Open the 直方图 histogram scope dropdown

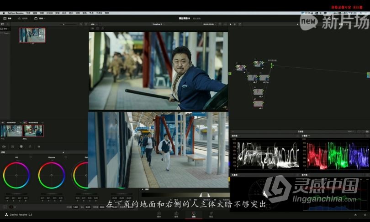click(x=305, y=175)
